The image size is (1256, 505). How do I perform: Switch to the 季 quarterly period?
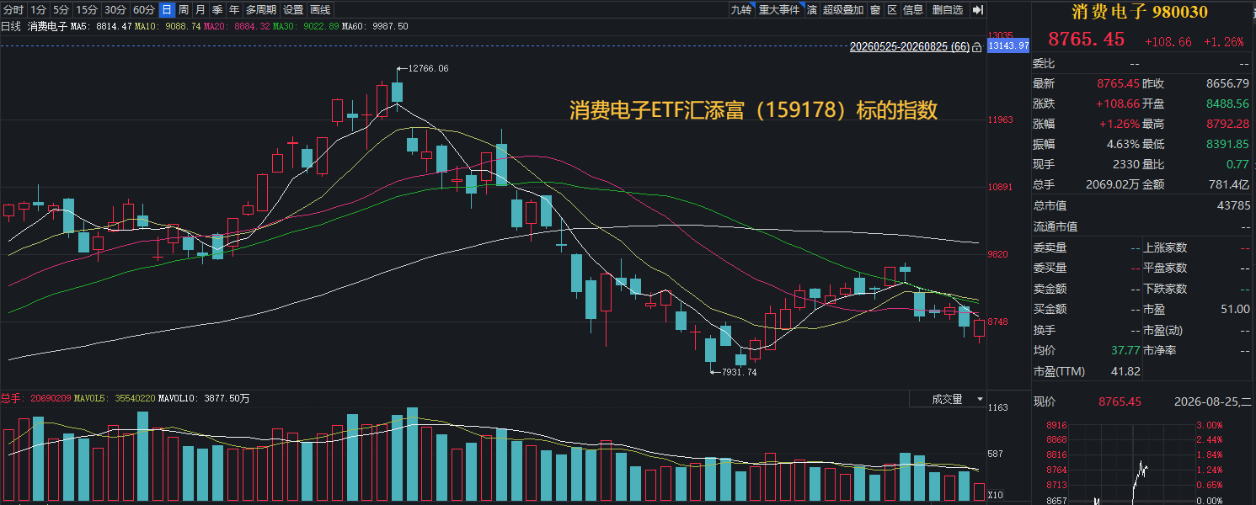tap(217, 10)
